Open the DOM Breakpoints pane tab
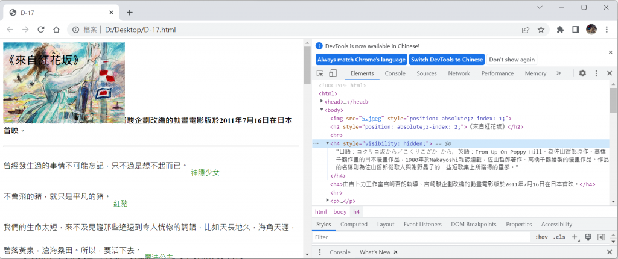This screenshot has height=259, width=618. [473, 224]
